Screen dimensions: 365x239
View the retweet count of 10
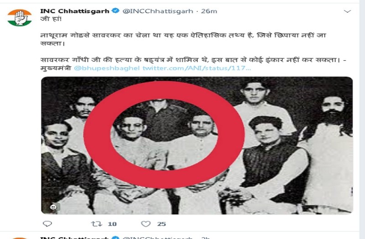point(112,224)
